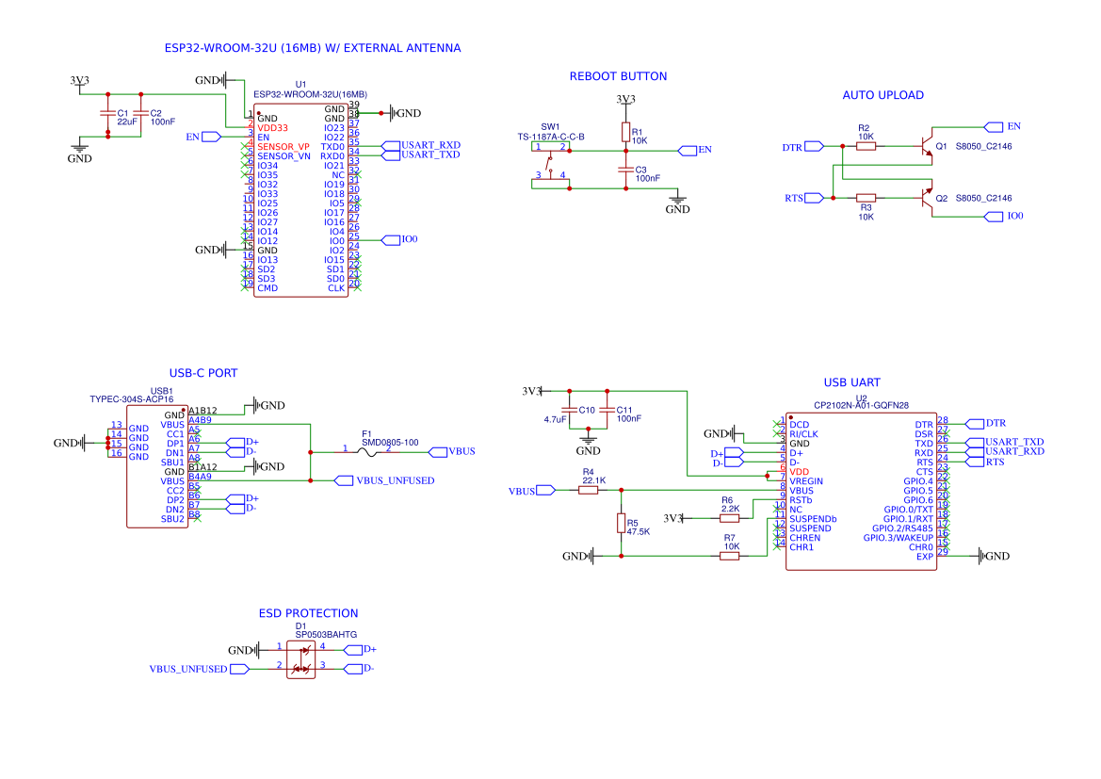Click the VREGIN pin label on U2
The height and width of the screenshot is (779, 1101).
[806, 481]
